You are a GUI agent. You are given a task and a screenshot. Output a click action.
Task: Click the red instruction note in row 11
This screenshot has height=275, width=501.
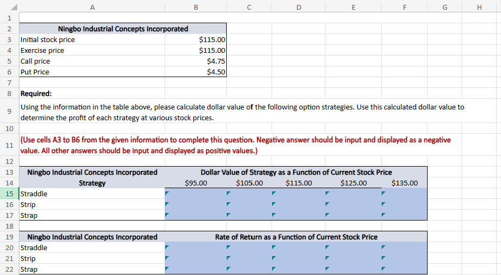tap(235, 145)
